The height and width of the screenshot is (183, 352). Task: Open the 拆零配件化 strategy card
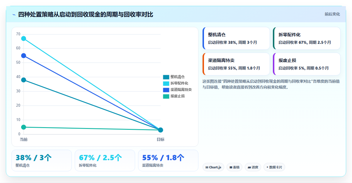tap(307, 38)
